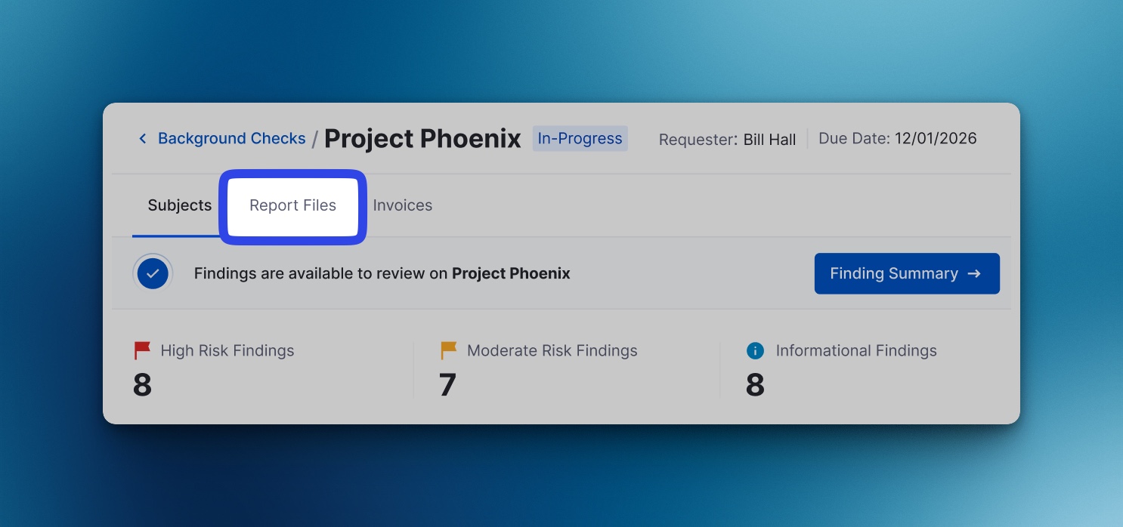Image resolution: width=1123 pixels, height=527 pixels.
Task: Click the back chevron beside Background Checks
Action: click(142, 139)
